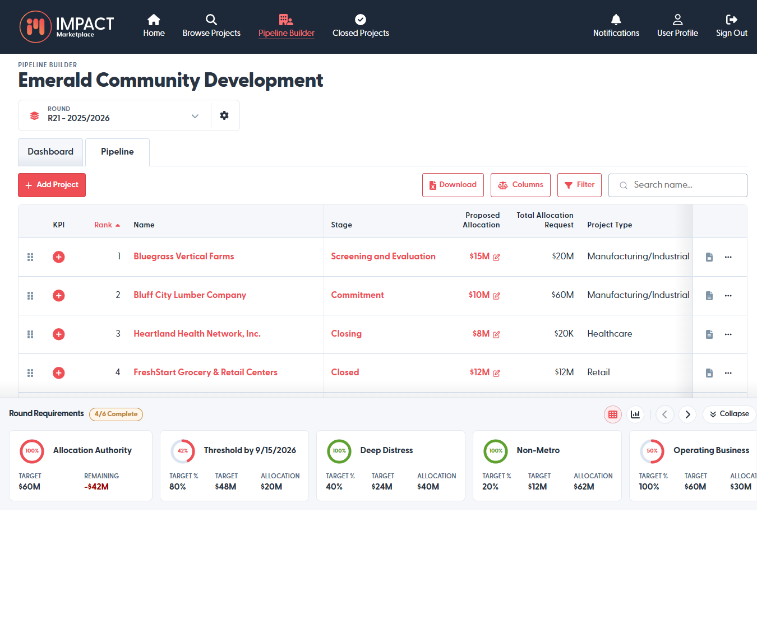Go to next requirements cards
The image size is (757, 643).
point(687,414)
